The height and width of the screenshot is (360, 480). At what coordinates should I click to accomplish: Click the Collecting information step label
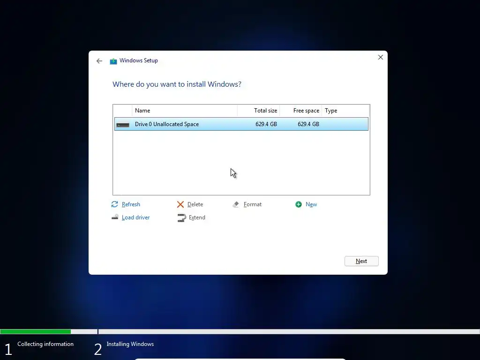pos(45,344)
